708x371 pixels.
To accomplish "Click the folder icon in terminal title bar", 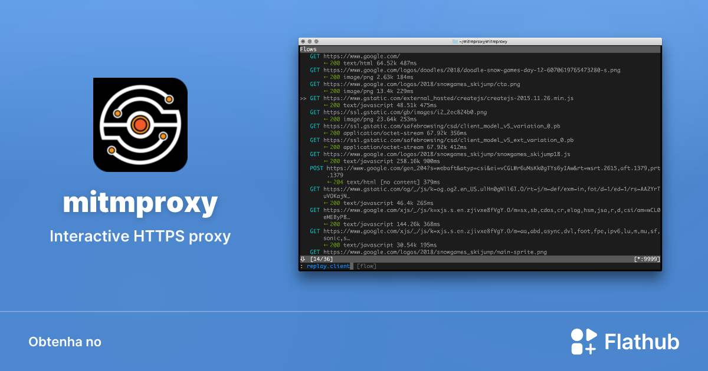I will pos(455,41).
